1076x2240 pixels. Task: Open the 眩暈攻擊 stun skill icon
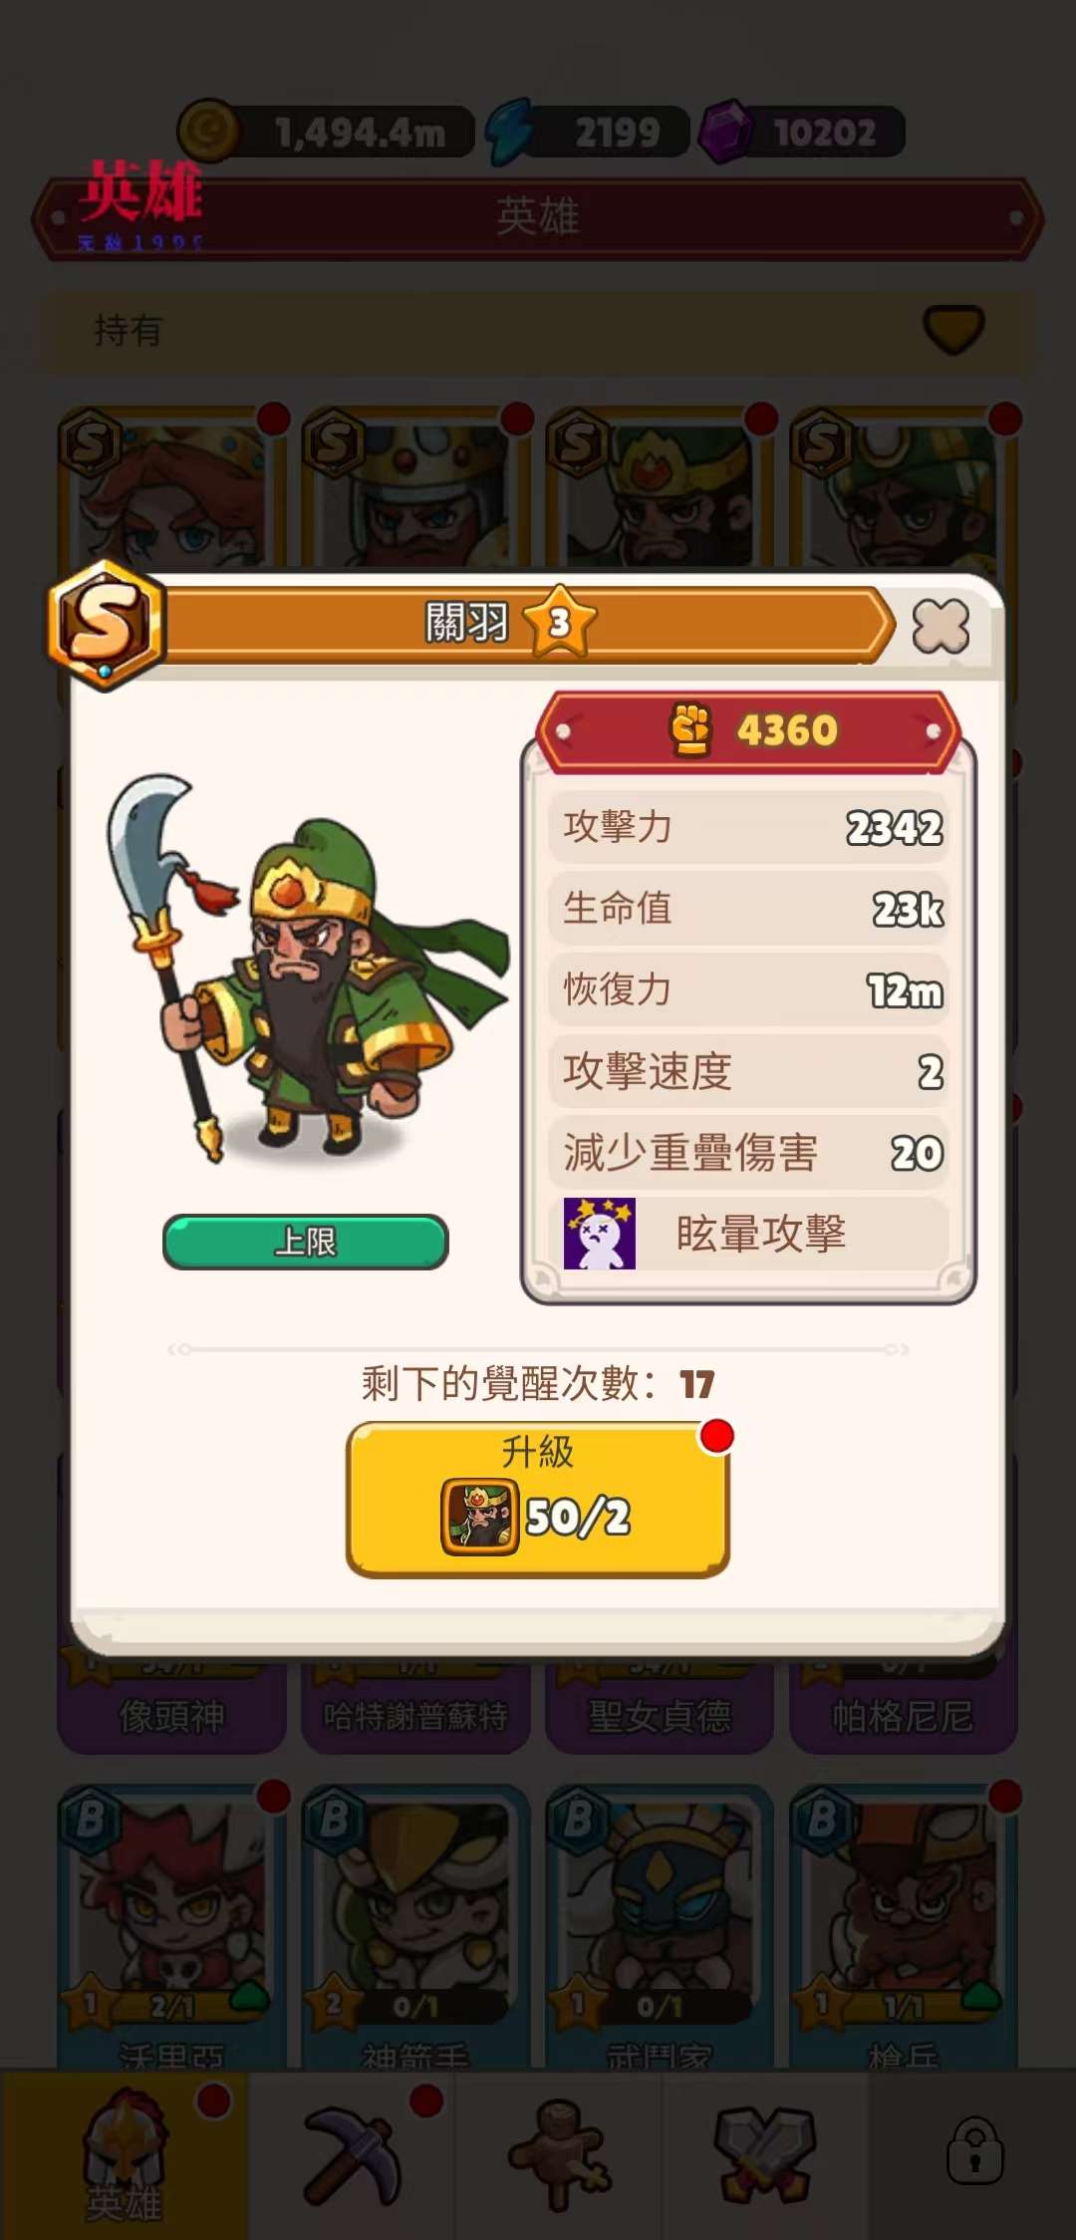coord(600,1234)
